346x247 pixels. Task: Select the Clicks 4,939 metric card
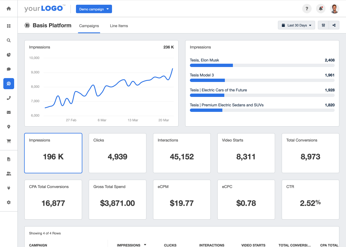point(118,153)
